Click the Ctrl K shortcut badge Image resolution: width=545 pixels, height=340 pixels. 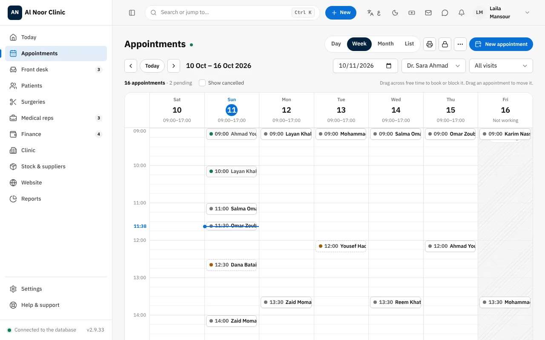tap(303, 13)
